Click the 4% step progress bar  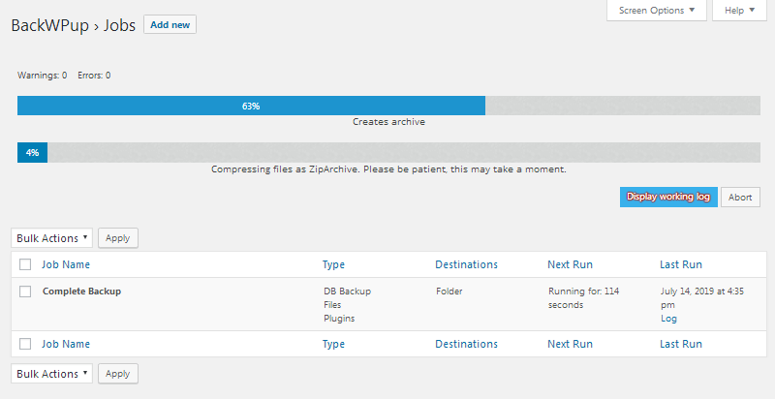tap(388, 153)
